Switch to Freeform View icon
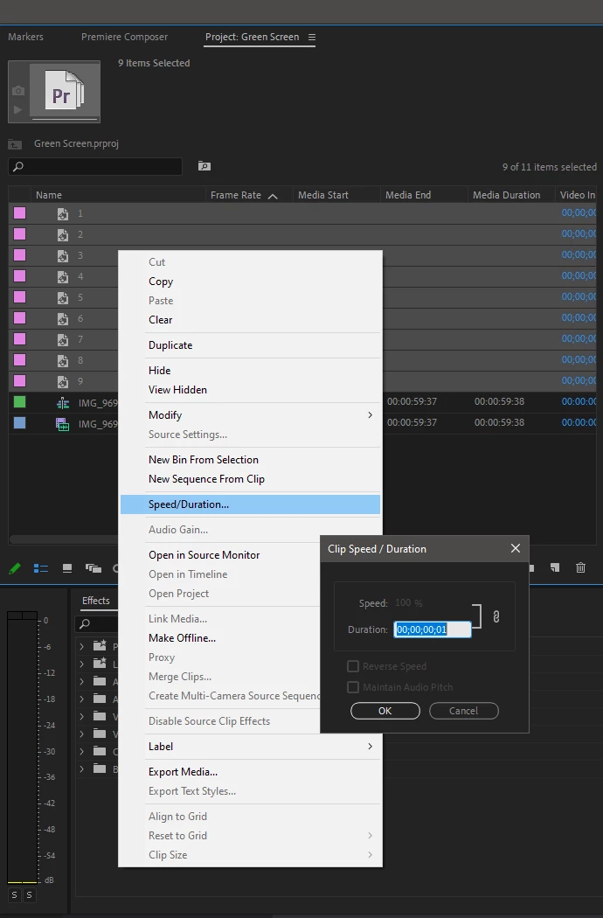Viewport: 603px width, 918px height. point(94,568)
